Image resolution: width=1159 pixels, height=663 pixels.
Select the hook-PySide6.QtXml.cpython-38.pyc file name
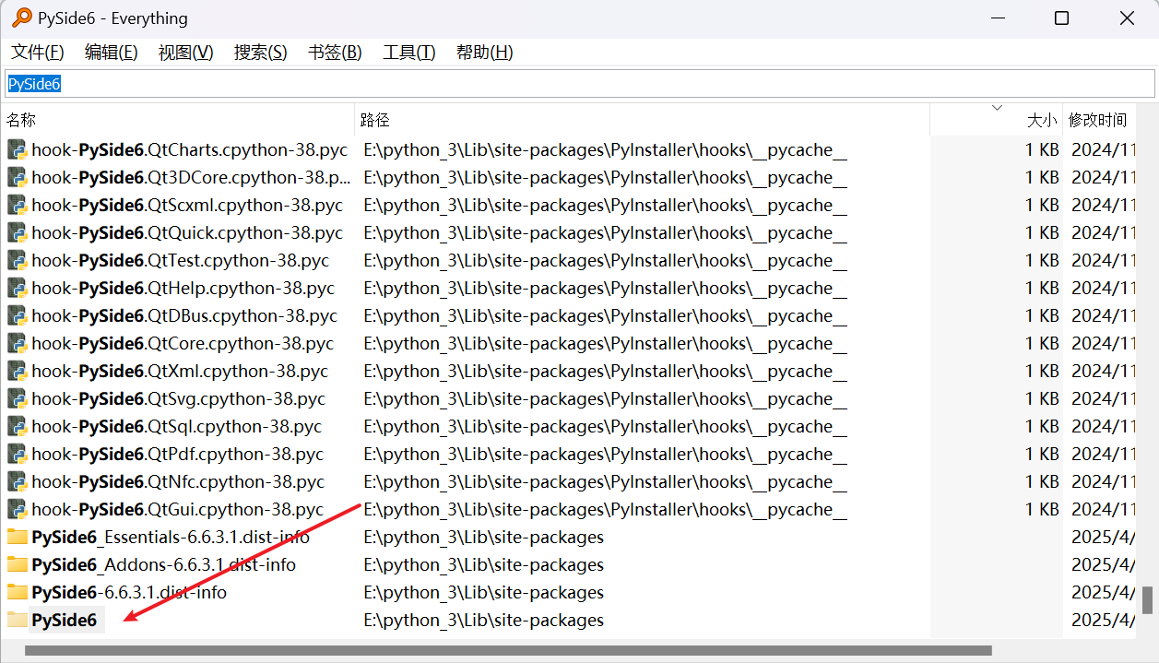click(x=180, y=371)
